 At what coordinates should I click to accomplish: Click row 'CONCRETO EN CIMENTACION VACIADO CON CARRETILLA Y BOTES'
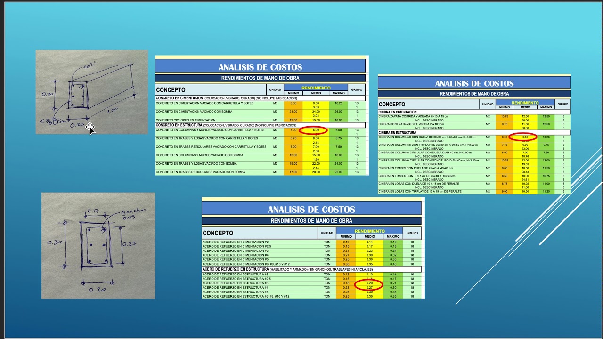[261, 103]
